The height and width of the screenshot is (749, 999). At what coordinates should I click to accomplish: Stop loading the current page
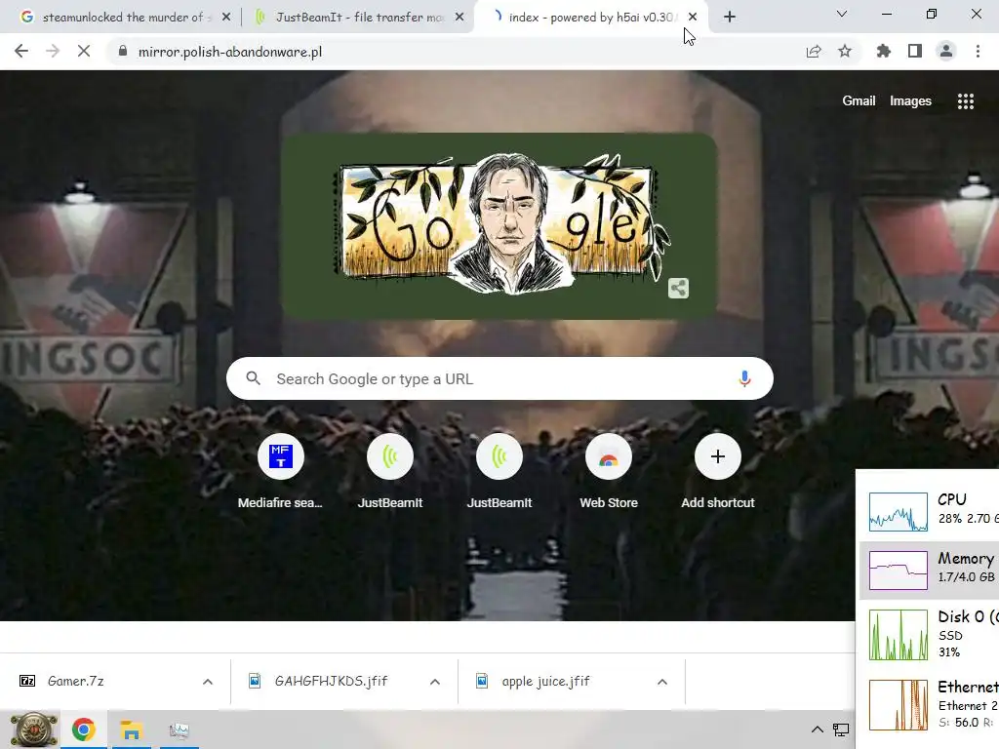84,52
